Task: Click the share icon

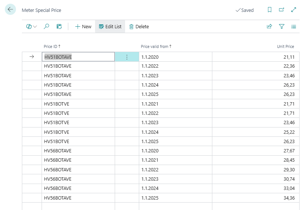Action: point(270,26)
